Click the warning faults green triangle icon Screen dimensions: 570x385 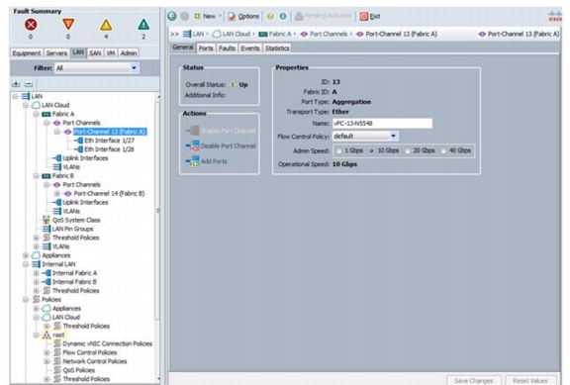pyautogui.click(x=143, y=25)
